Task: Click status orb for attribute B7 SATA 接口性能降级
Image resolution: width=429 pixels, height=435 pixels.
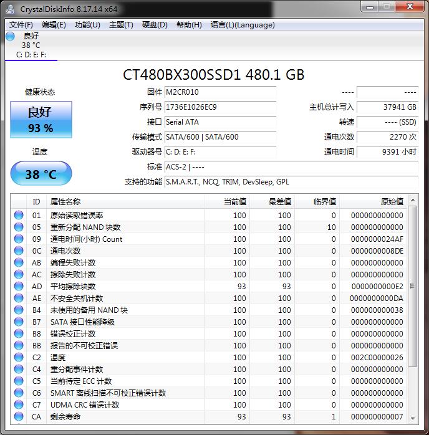Action: [x=19, y=322]
